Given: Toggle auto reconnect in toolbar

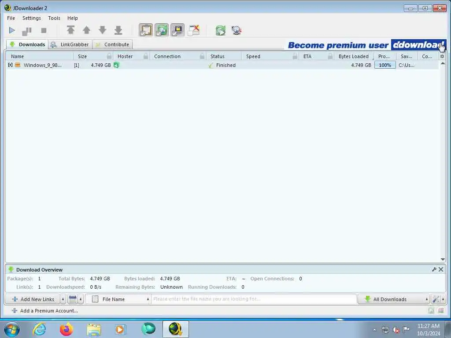Looking at the screenshot, I should [162, 30].
